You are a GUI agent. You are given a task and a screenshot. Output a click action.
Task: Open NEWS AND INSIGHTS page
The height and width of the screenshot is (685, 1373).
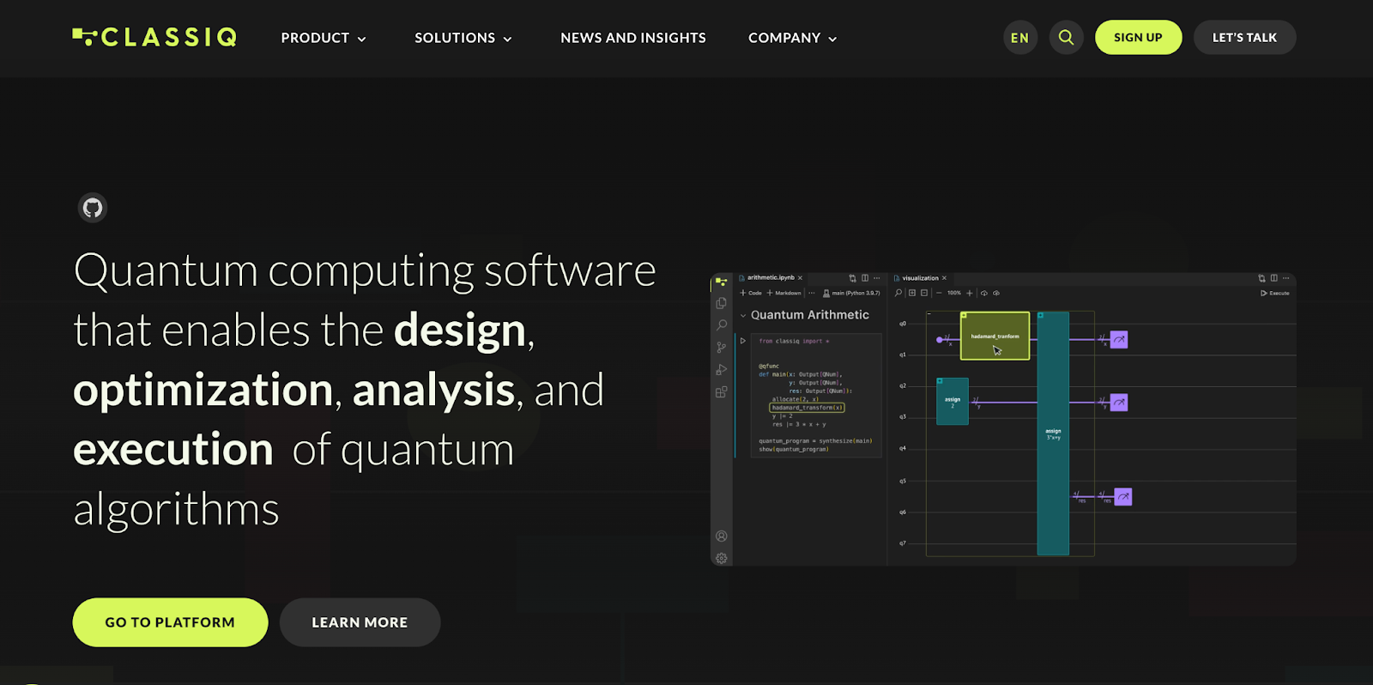pos(633,38)
